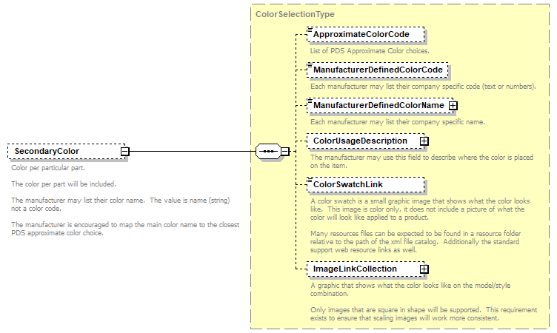The height and width of the screenshot is (333, 557).
Task: Click the ColorSelectionType type label
Action: tap(295, 14)
